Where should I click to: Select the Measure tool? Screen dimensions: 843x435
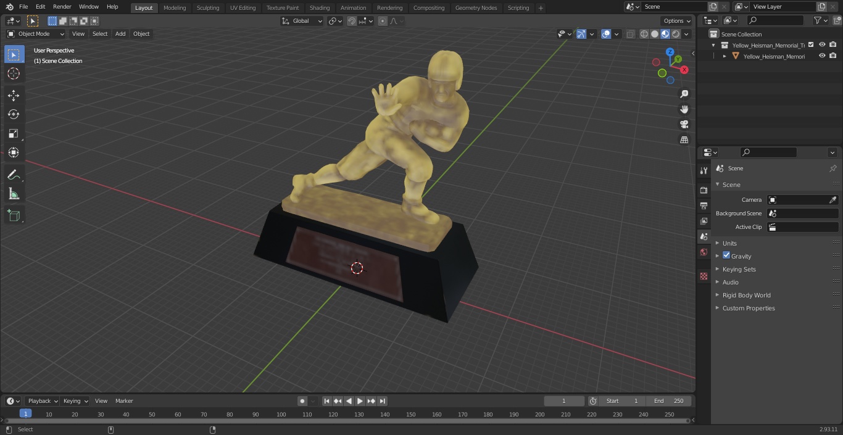(x=14, y=194)
